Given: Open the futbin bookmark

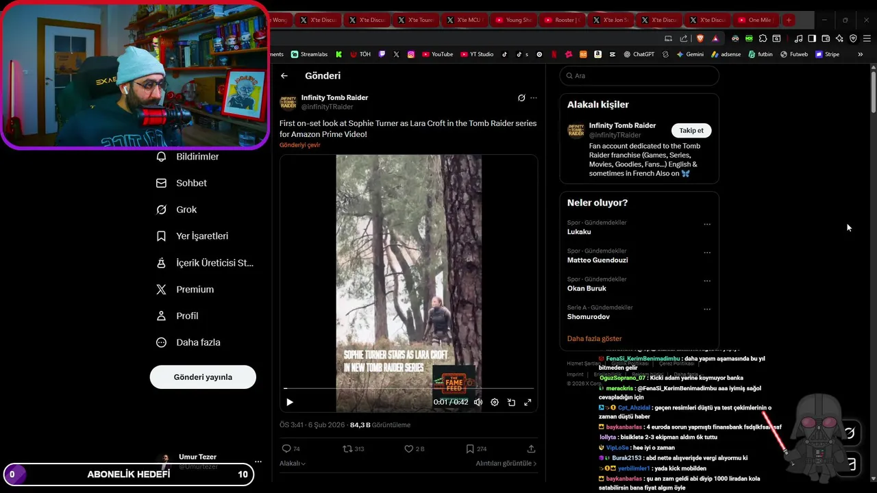Looking at the screenshot, I should (x=761, y=54).
